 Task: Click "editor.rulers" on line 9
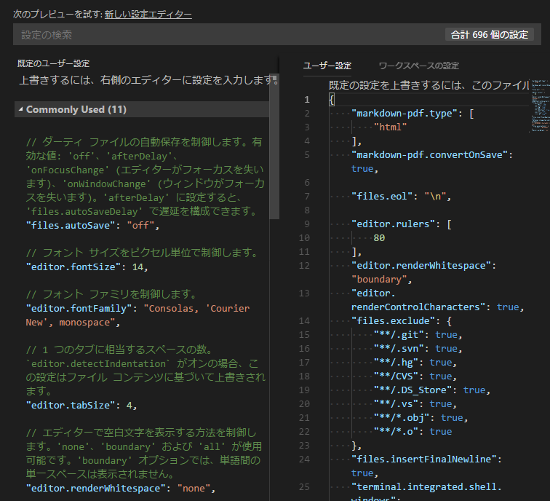coord(393,224)
